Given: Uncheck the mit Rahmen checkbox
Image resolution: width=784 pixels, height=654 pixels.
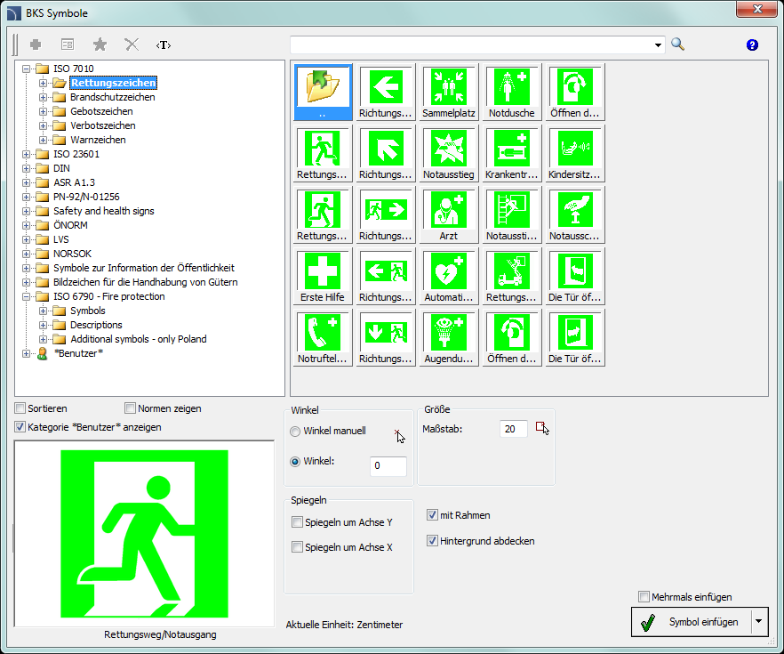Looking at the screenshot, I should (433, 515).
